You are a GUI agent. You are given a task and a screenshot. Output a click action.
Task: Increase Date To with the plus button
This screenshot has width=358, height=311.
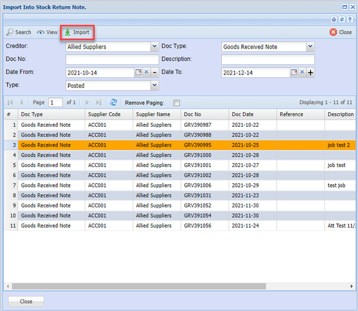[x=311, y=73]
